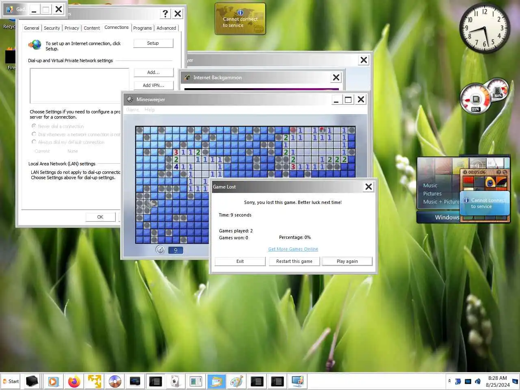Select Dial whenever a network connection option

pos(76,134)
